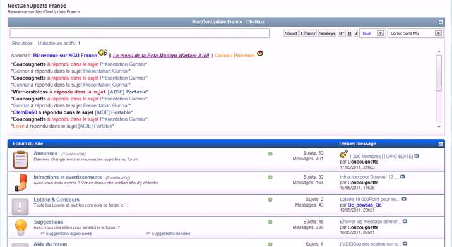Toggle bold formatting in chatbox
This screenshot has width=452, height=247.
(x=342, y=33)
